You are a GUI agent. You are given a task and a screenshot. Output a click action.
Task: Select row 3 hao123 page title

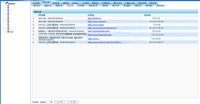57,25
